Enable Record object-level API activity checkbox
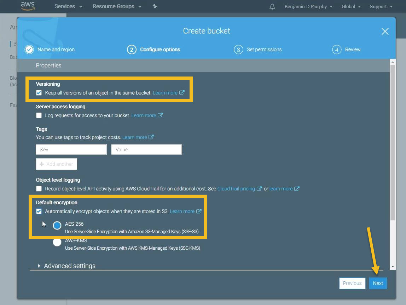 39,189
